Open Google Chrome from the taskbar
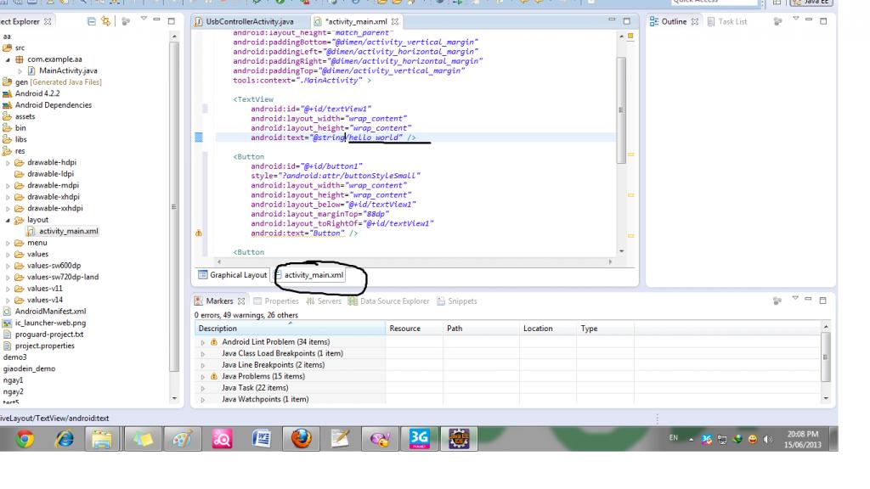 click(25, 439)
